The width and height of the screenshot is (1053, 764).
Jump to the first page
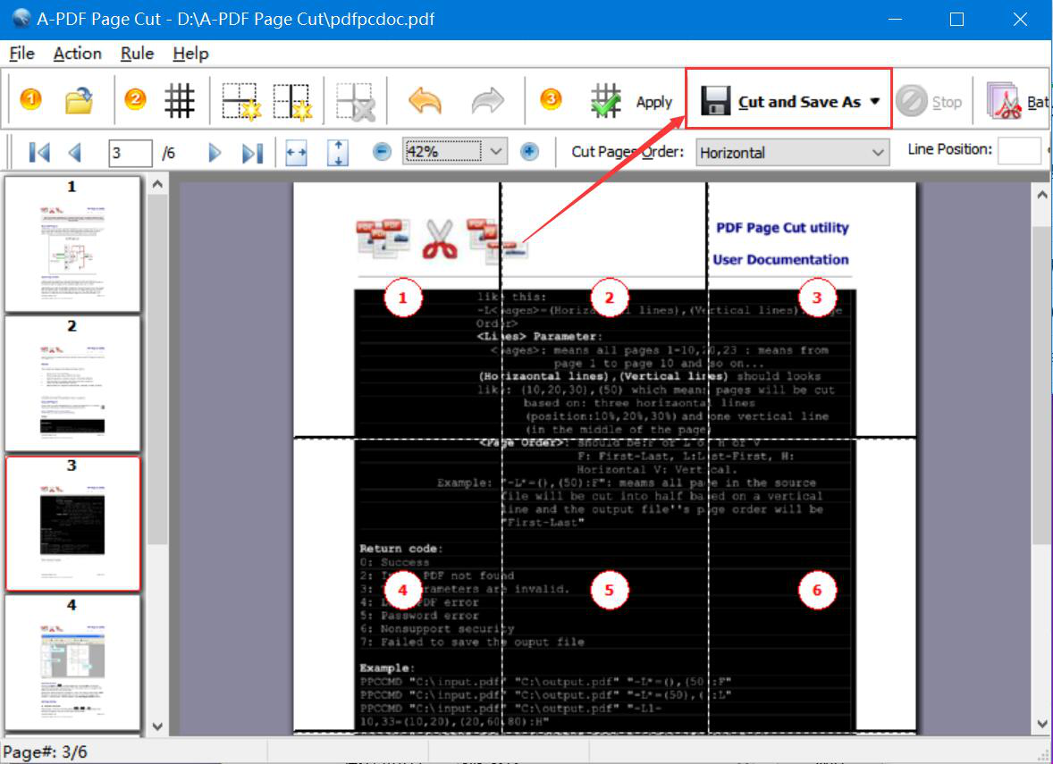[39, 153]
